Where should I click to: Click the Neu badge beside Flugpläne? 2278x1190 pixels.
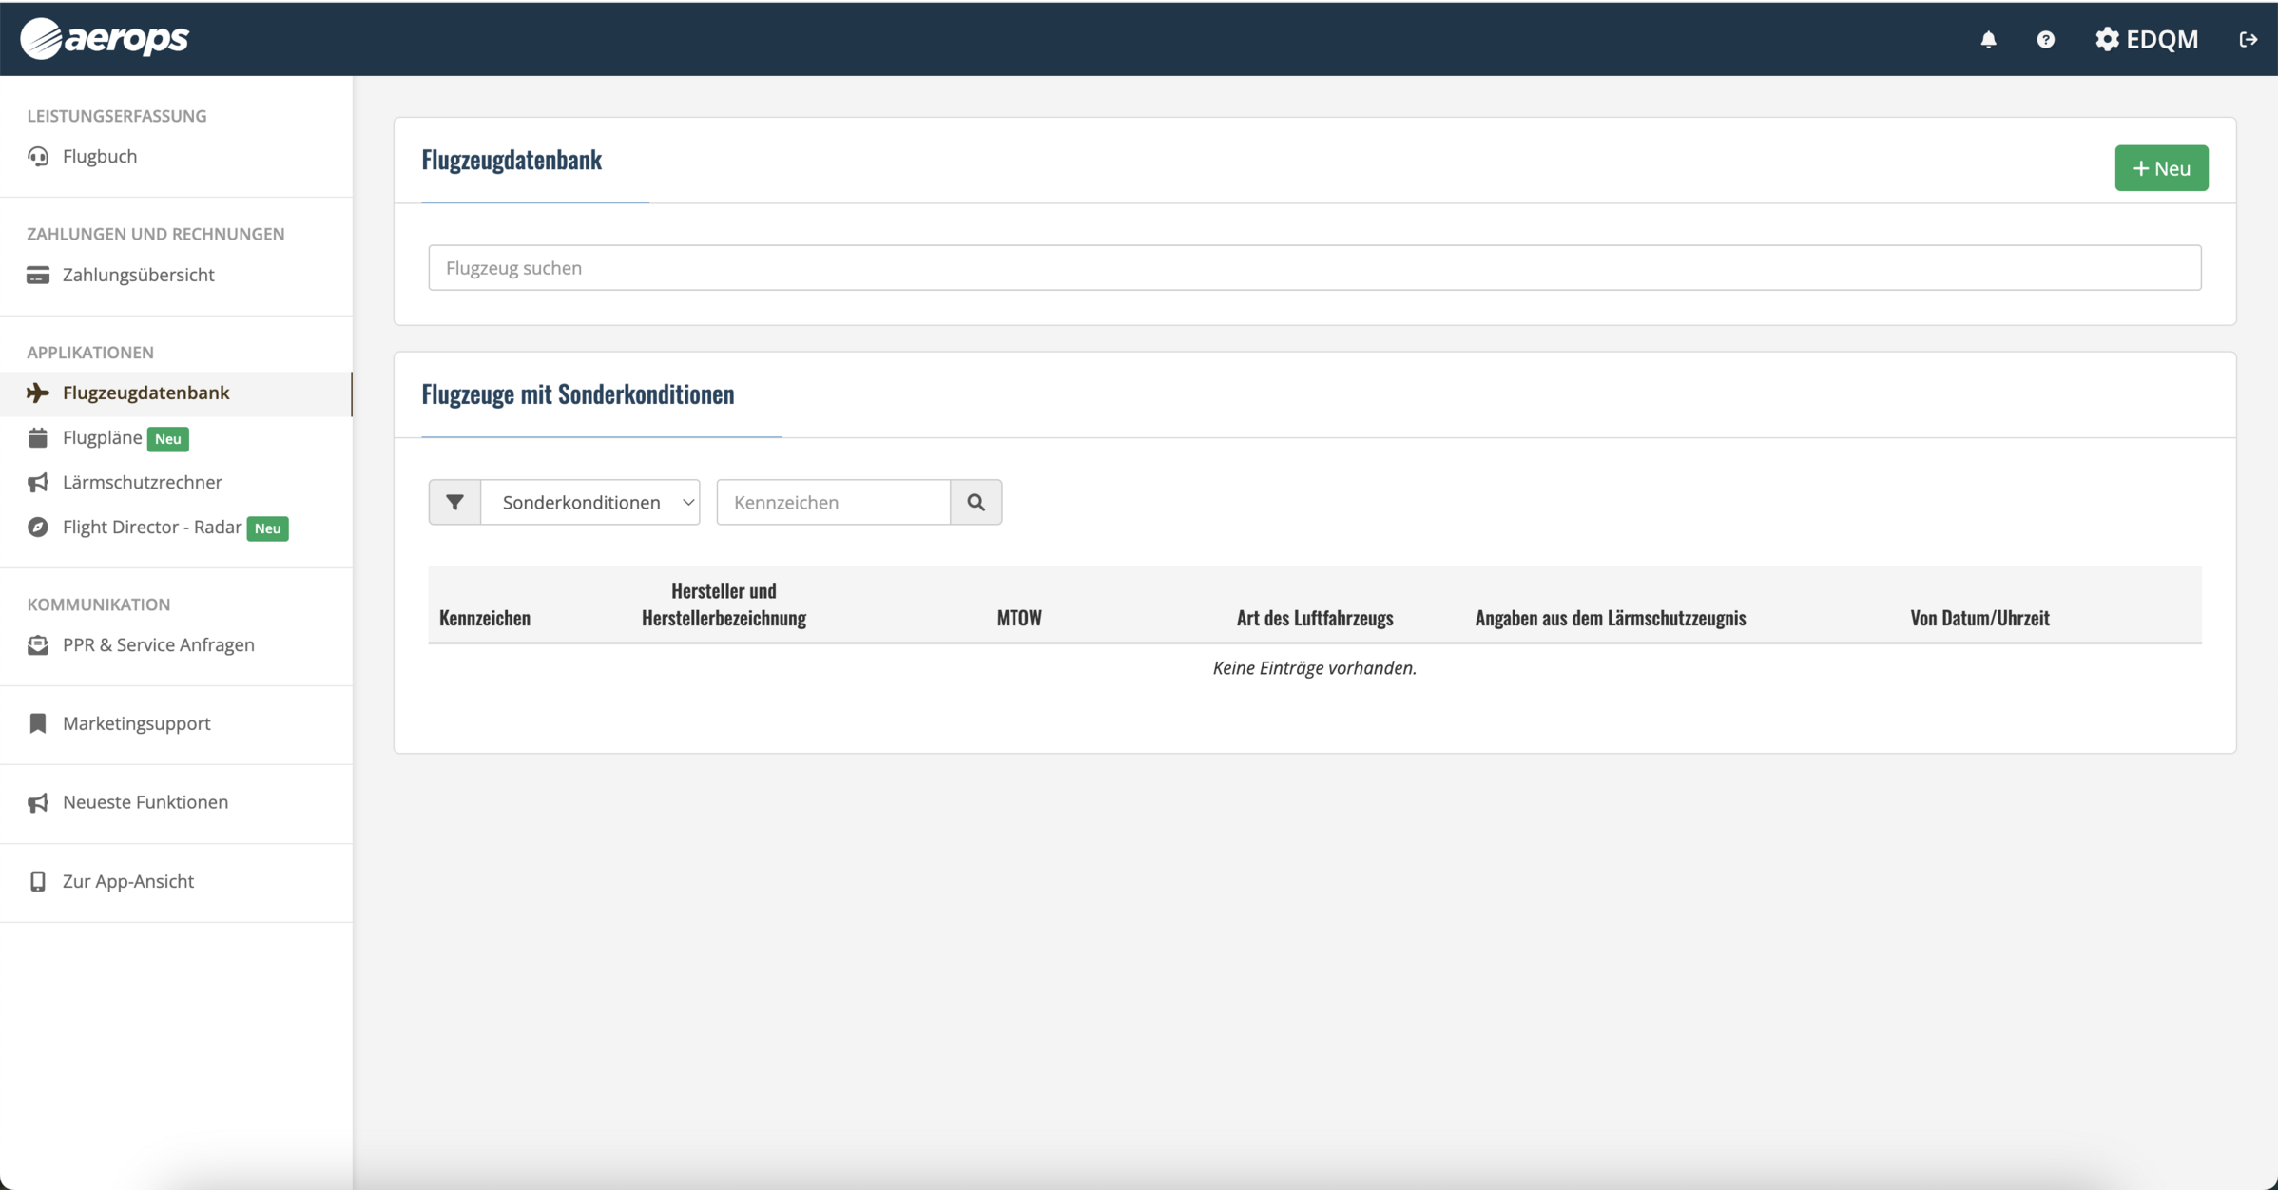(168, 439)
